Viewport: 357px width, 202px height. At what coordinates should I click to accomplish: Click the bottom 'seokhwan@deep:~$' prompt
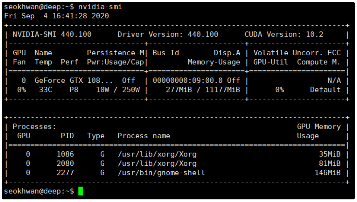click(x=39, y=191)
